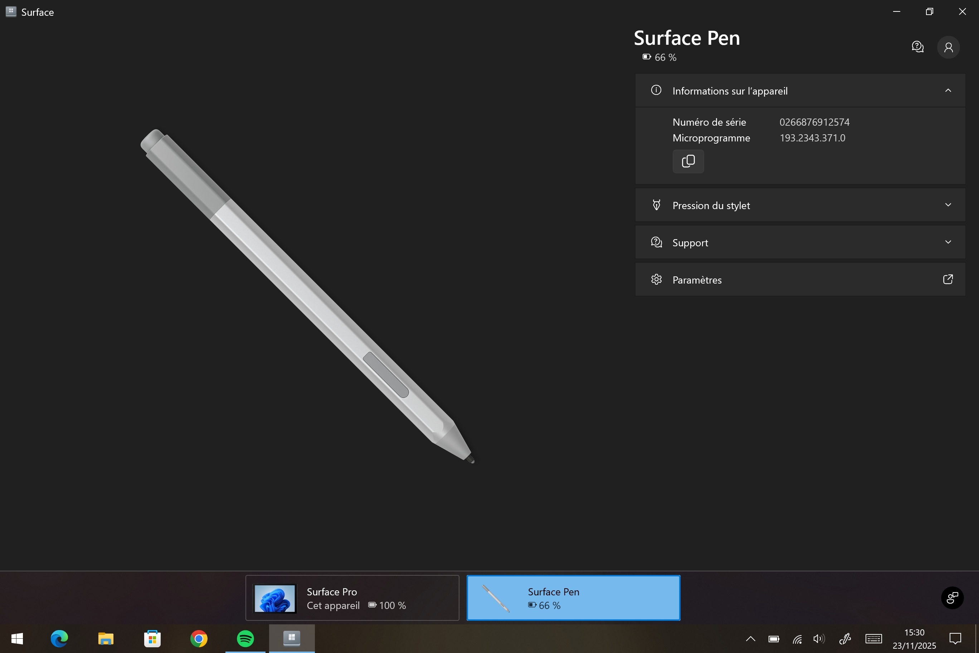Launch Google Chrome from taskbar
Image resolution: width=979 pixels, height=653 pixels.
pyautogui.click(x=199, y=638)
